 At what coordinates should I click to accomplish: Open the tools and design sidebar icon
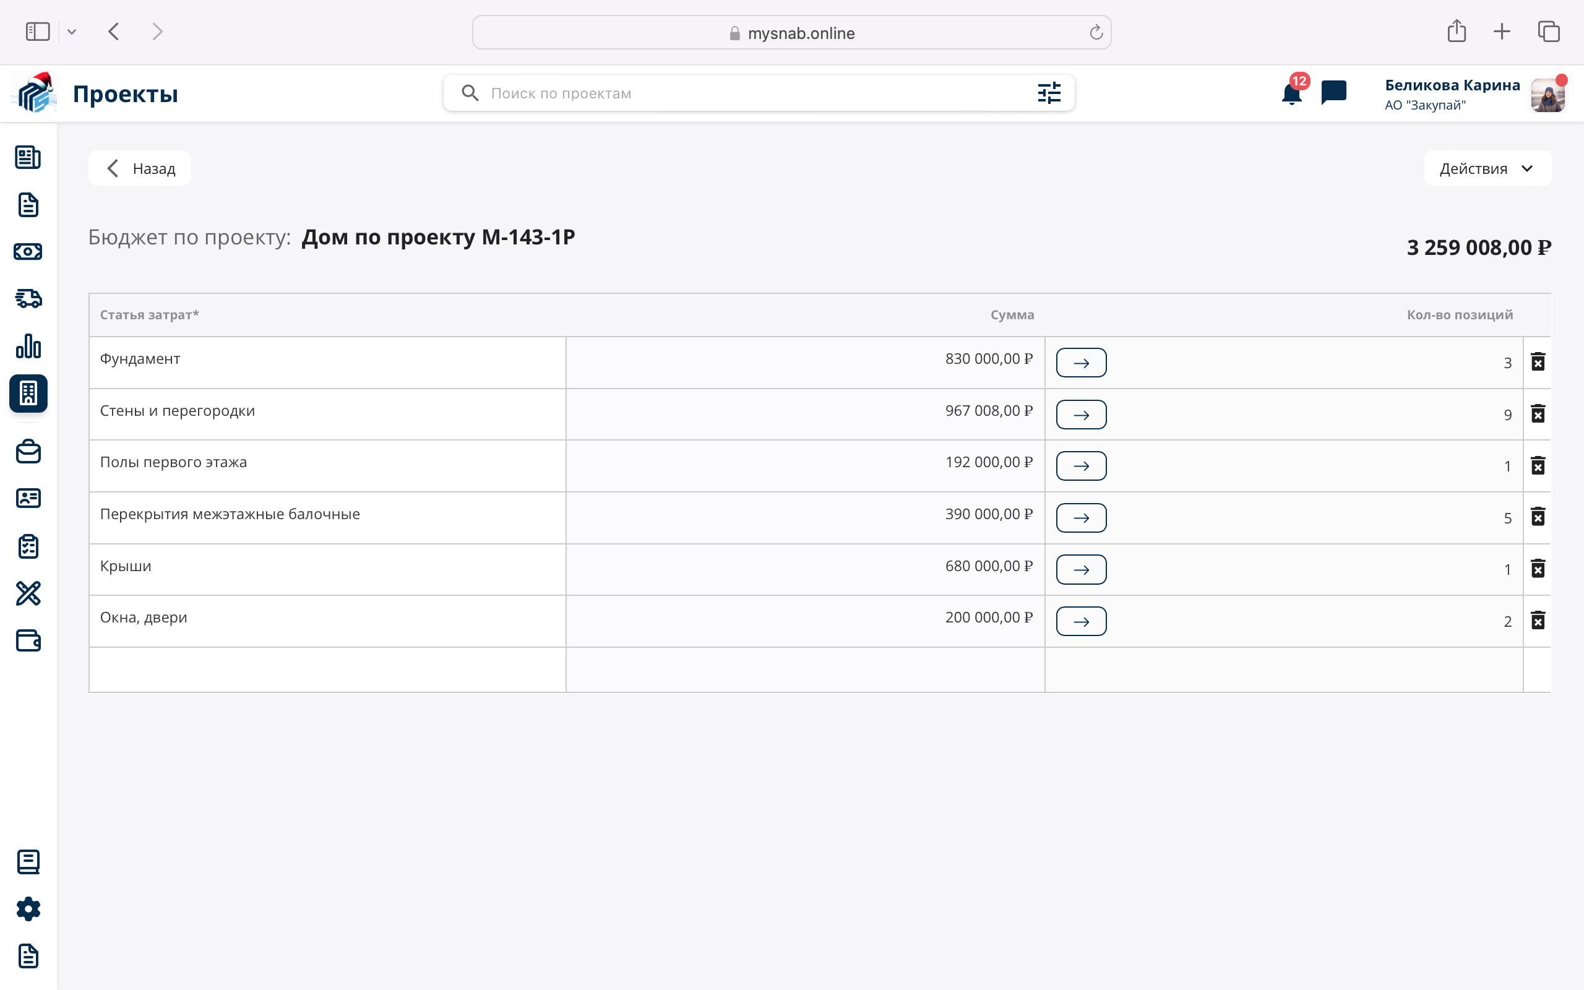28,593
